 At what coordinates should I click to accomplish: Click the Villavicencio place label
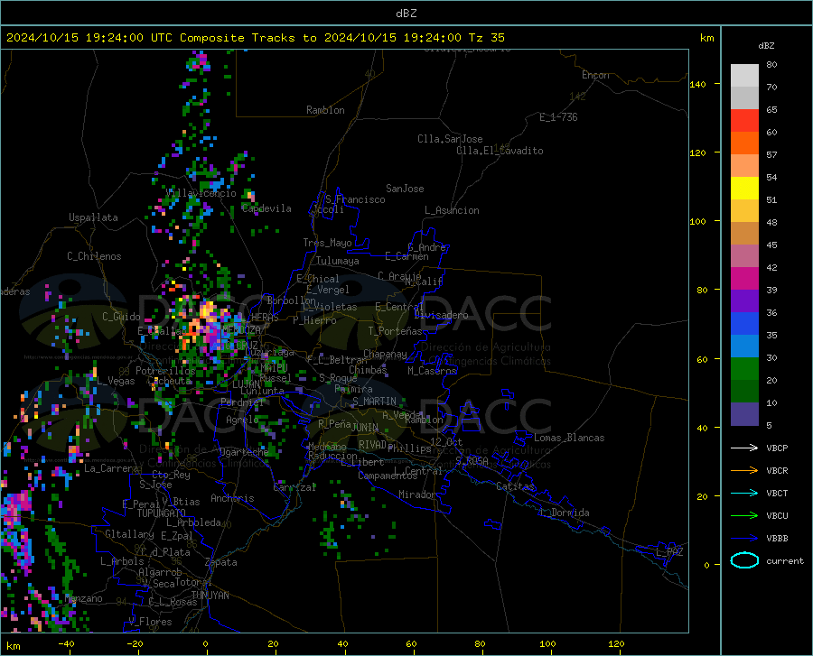[201, 193]
